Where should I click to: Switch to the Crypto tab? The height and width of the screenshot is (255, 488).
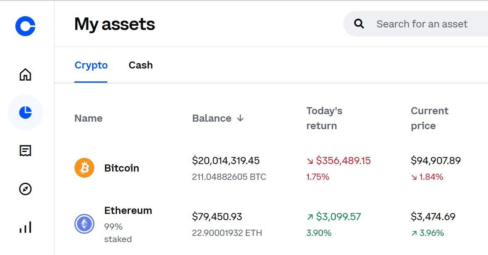click(91, 65)
